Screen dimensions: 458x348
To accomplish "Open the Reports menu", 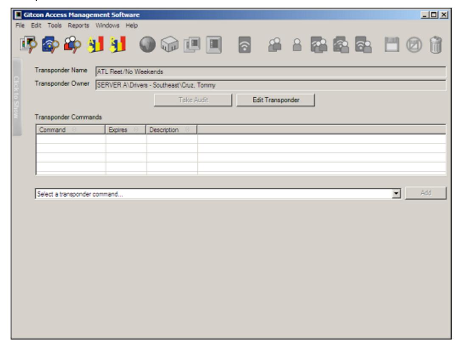I will coord(78,25).
